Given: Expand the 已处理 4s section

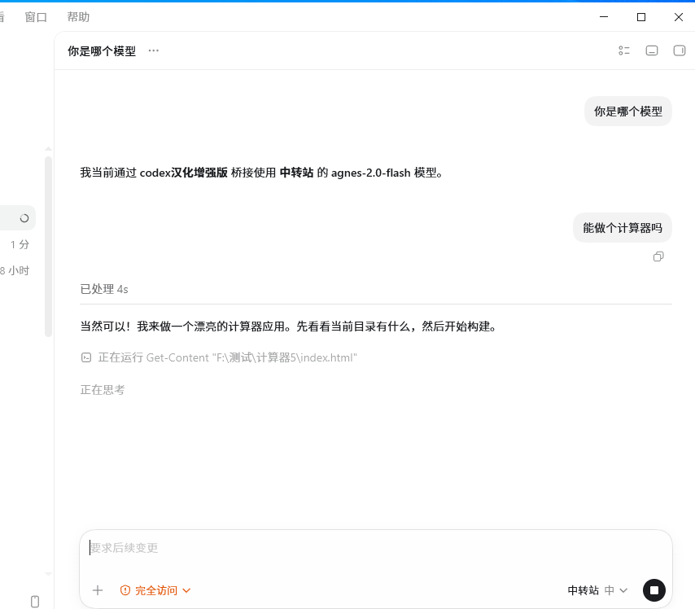Looking at the screenshot, I should point(104,289).
